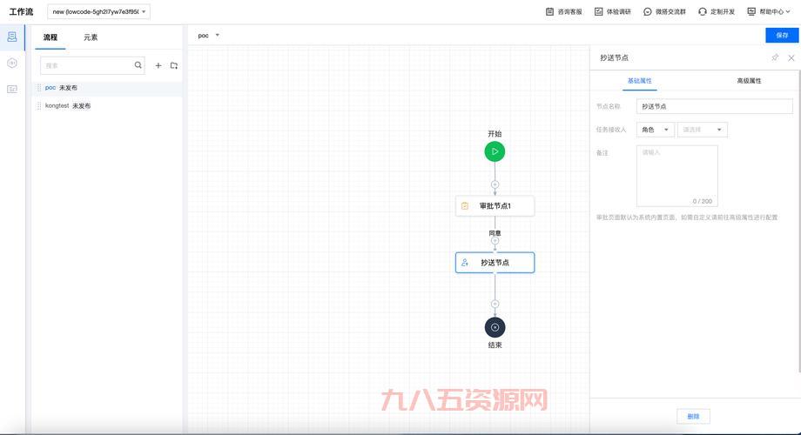Switch to 基础属性 tab

640,81
